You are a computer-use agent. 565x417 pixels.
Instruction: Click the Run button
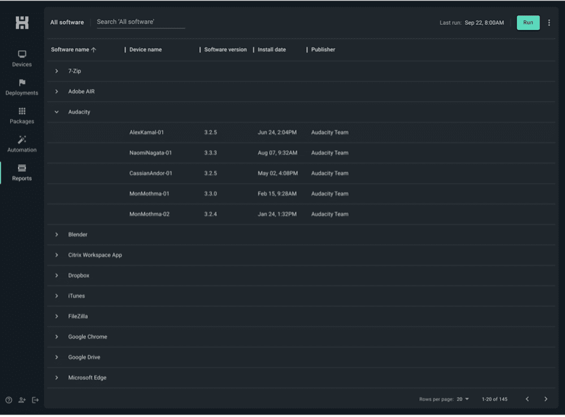click(x=528, y=23)
